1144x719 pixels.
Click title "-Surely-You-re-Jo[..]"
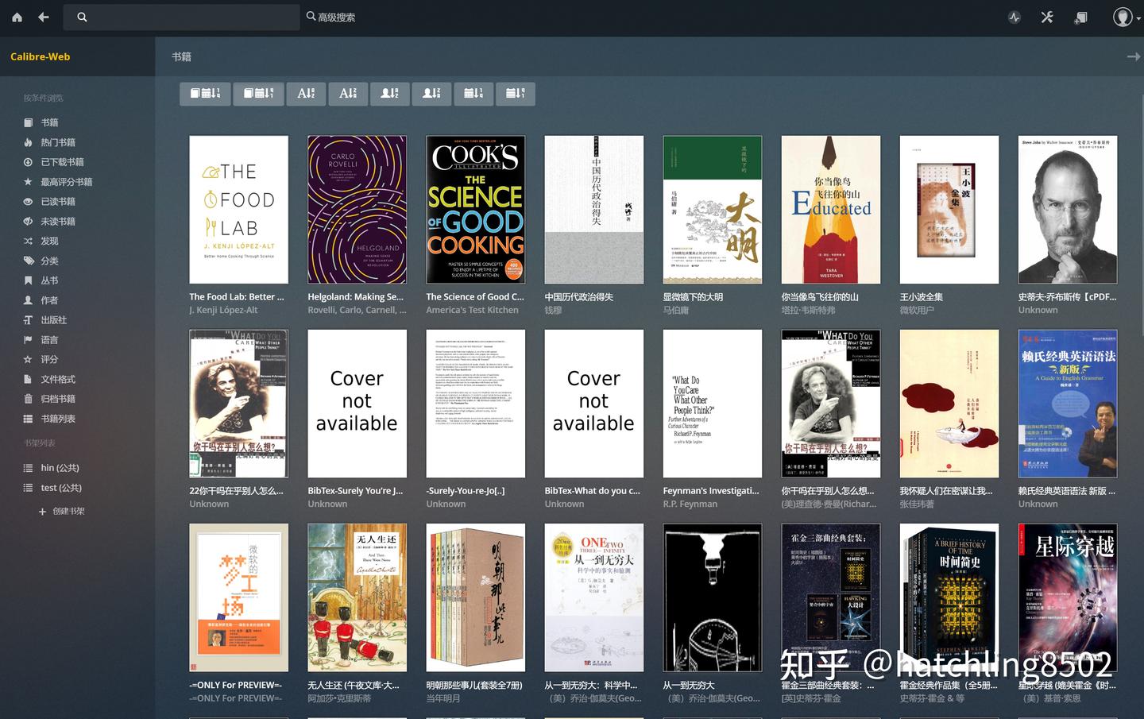coord(466,491)
